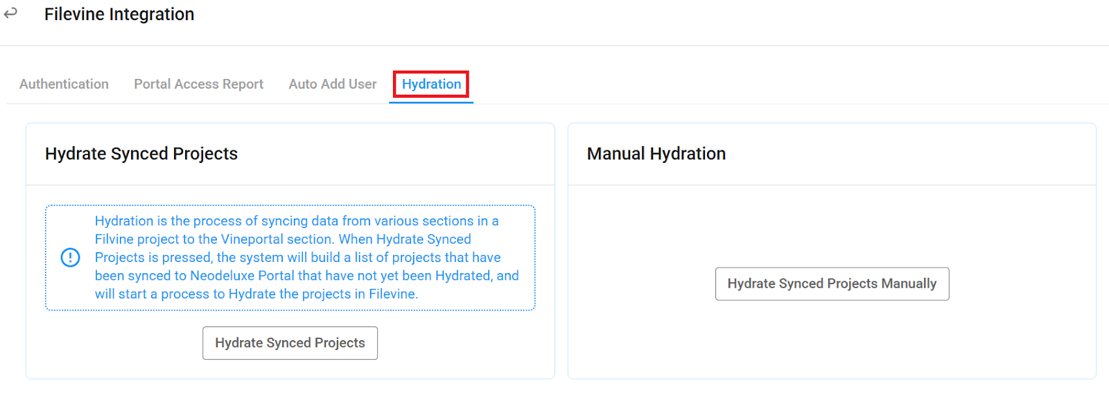Open the Authentication tab
Image resolution: width=1109 pixels, height=395 pixels.
click(x=64, y=84)
